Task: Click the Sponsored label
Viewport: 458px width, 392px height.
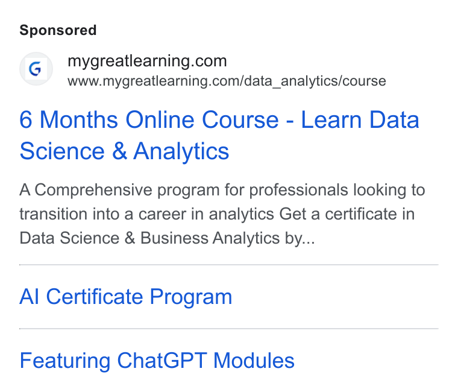Action: point(58,30)
